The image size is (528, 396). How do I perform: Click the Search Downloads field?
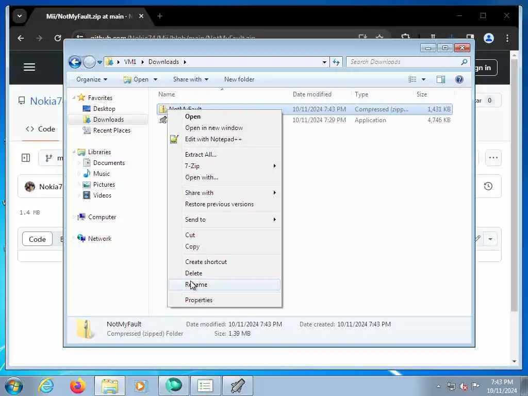pos(408,62)
